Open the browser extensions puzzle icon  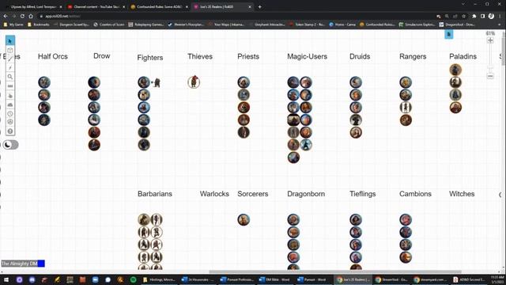474,16
